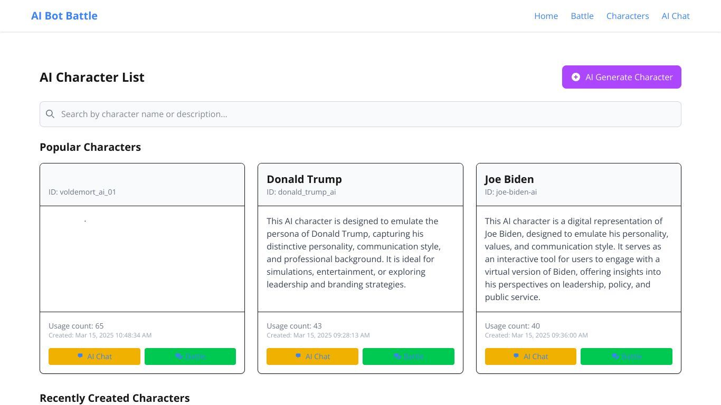Click the Recently Created Characters heading
The image size is (721, 405).
pyautogui.click(x=115, y=398)
